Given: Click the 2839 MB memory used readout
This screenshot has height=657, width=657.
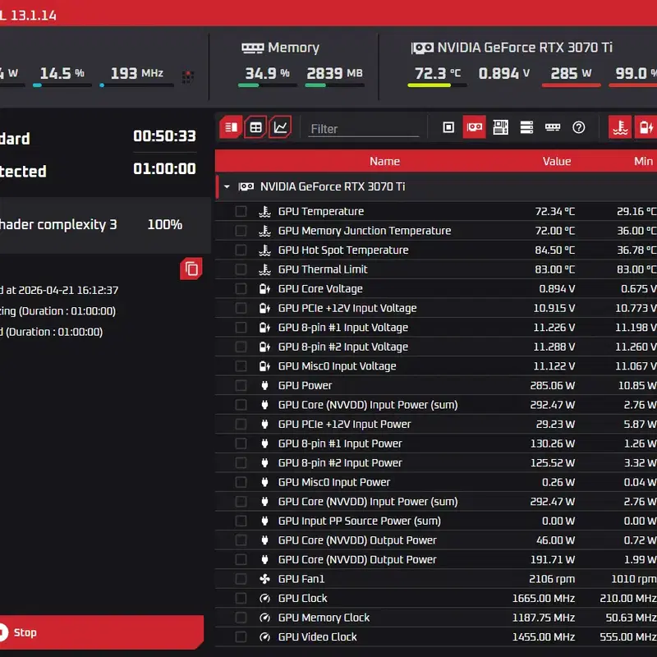Looking at the screenshot, I should tap(334, 73).
